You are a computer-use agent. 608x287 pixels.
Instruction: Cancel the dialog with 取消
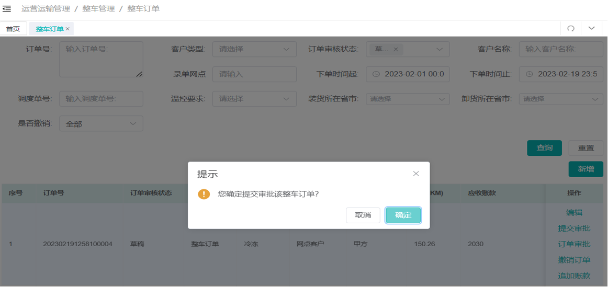click(363, 215)
